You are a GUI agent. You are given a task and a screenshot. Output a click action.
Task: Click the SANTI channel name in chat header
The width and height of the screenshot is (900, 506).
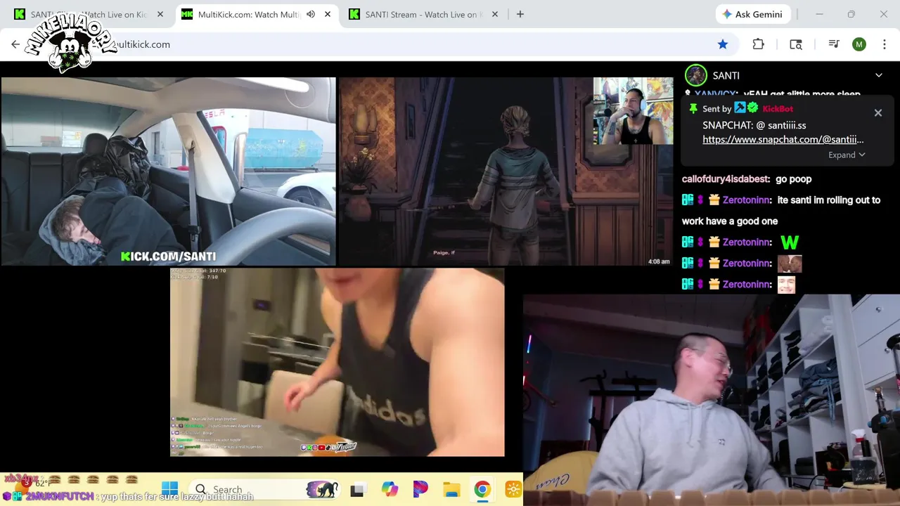point(726,75)
